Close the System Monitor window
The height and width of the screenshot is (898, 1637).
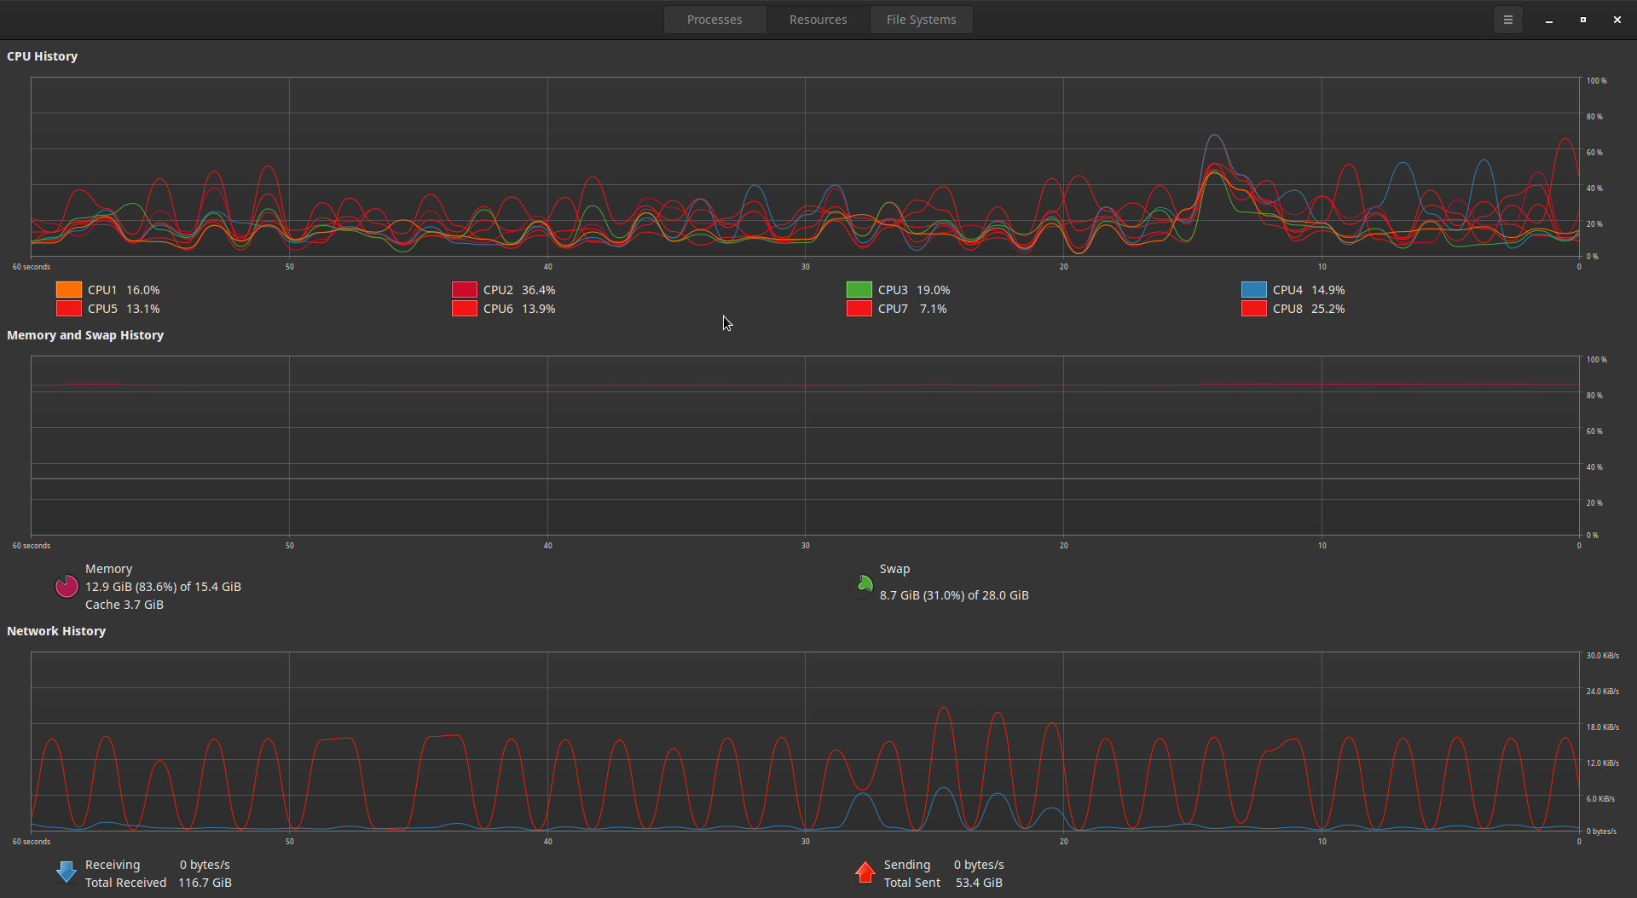click(1617, 20)
